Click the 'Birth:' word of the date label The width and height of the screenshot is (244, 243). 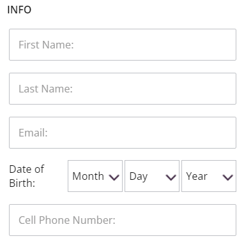pyautogui.click(x=22, y=183)
